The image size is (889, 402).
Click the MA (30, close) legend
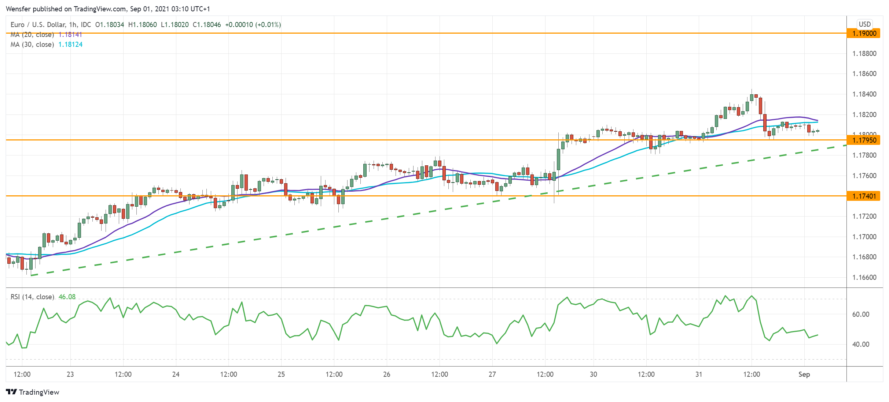click(x=32, y=45)
